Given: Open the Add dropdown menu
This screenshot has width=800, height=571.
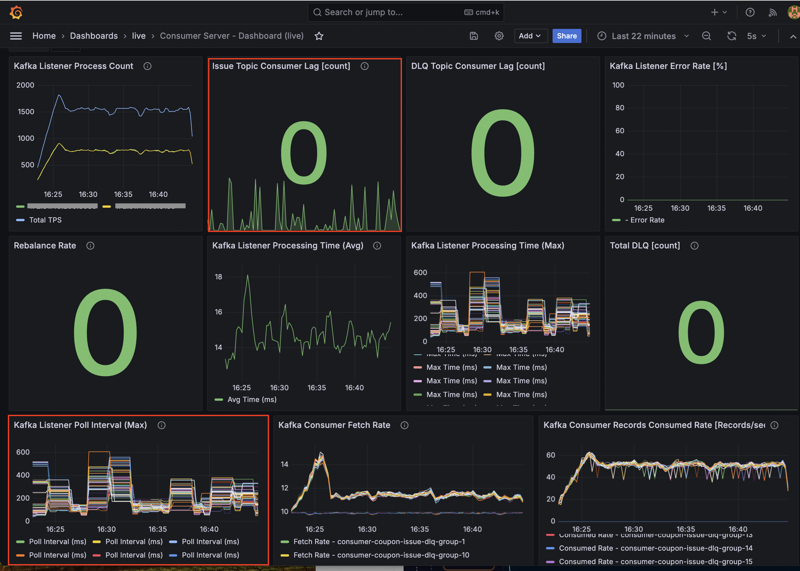Looking at the screenshot, I should pos(530,36).
